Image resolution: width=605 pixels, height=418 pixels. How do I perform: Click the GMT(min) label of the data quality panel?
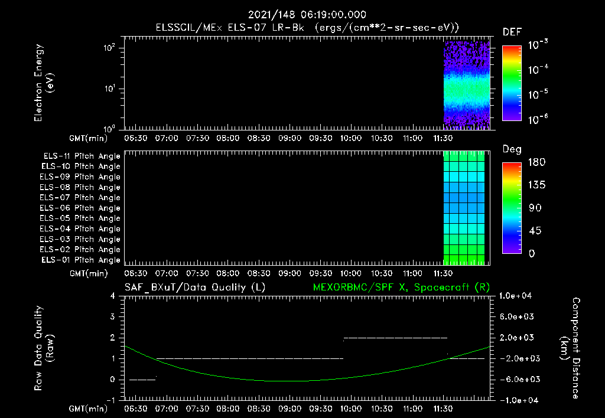89,409
